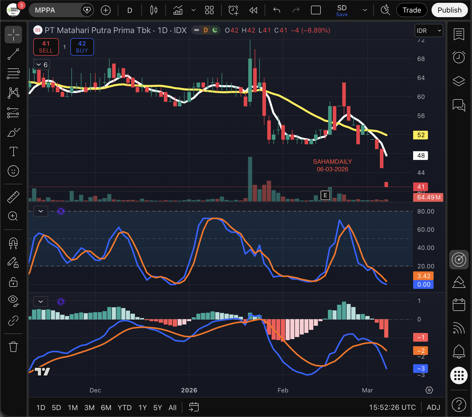
Task: Click the Publish button
Action: click(449, 10)
